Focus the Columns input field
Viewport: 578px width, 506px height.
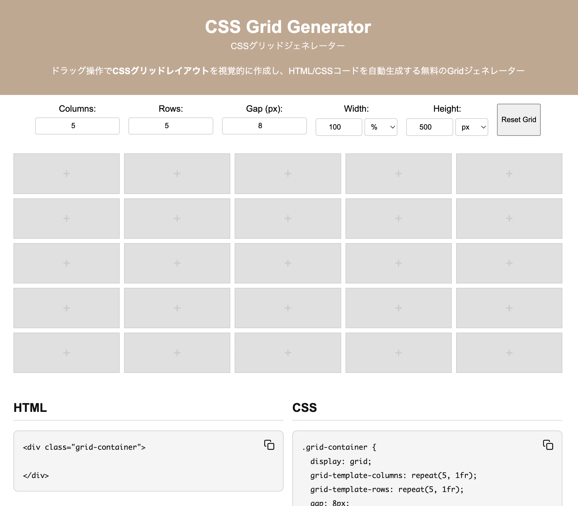77,126
